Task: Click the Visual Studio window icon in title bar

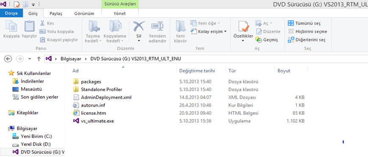Action: 3,4
